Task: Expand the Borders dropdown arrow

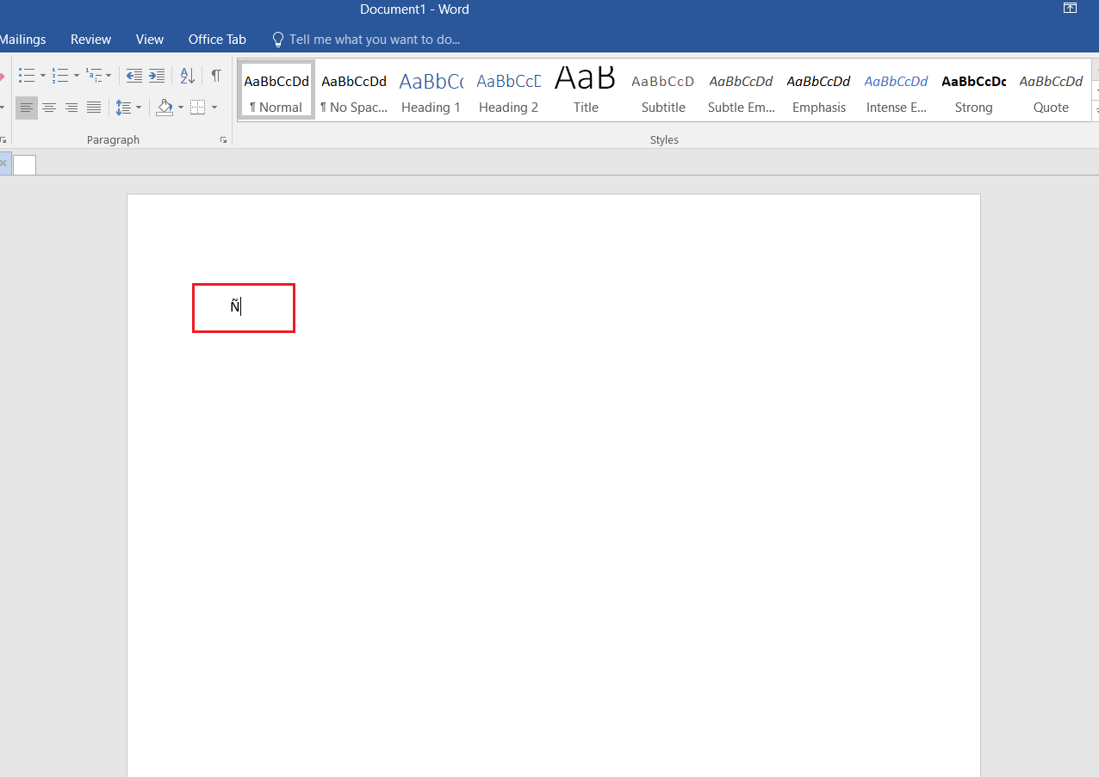Action: pyautogui.click(x=214, y=108)
